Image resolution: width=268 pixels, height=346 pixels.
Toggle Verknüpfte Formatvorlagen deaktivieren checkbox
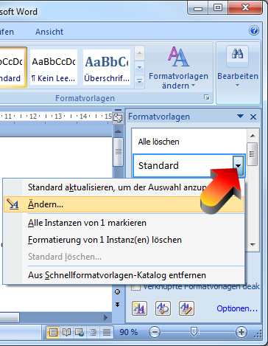(x=135, y=287)
